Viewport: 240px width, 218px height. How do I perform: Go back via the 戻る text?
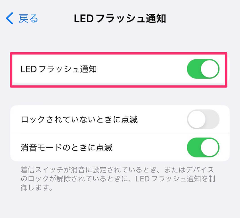(28, 18)
